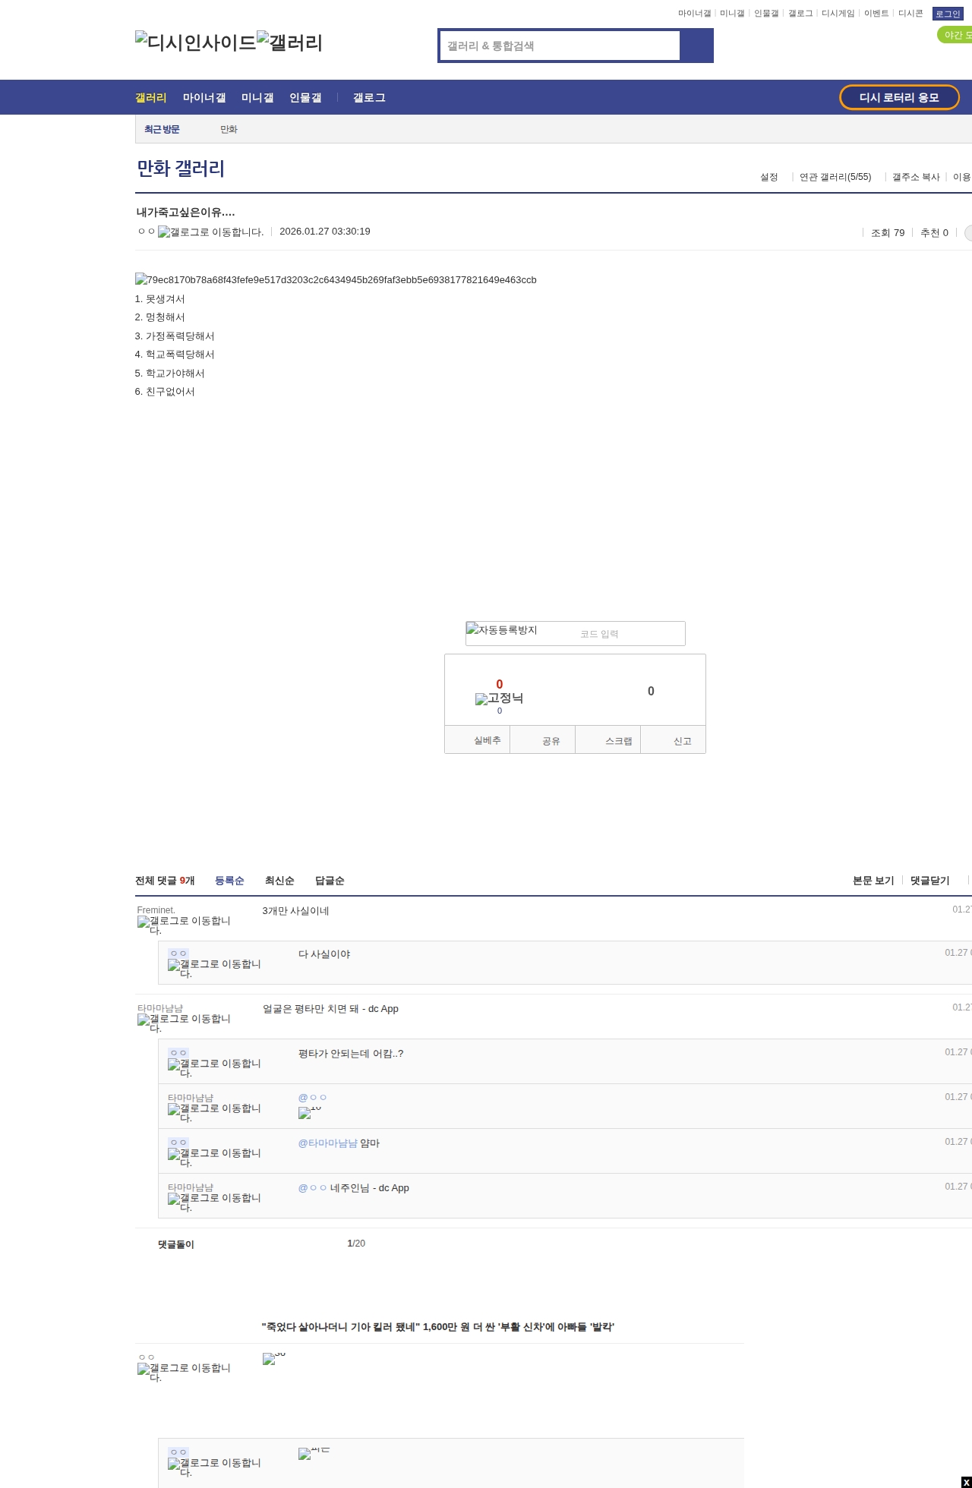Click the 갤러리 logo image in the header
Image resolution: width=972 pixels, height=1488 pixels.
tap(290, 43)
